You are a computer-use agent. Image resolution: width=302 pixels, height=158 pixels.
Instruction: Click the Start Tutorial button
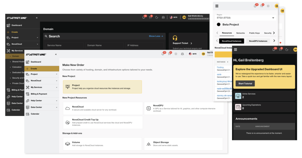click(x=245, y=83)
